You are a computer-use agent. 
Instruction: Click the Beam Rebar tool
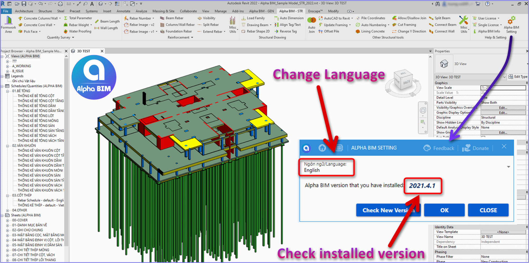click(172, 18)
